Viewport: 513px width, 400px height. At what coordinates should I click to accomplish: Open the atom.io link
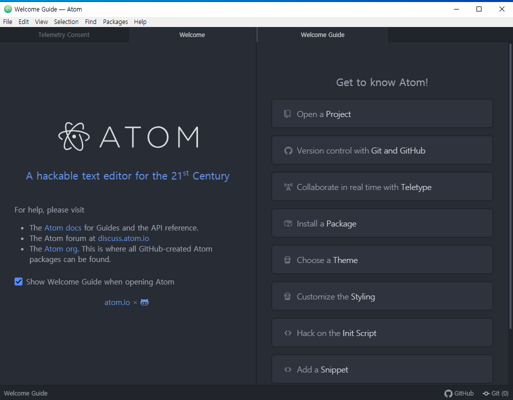pos(117,302)
